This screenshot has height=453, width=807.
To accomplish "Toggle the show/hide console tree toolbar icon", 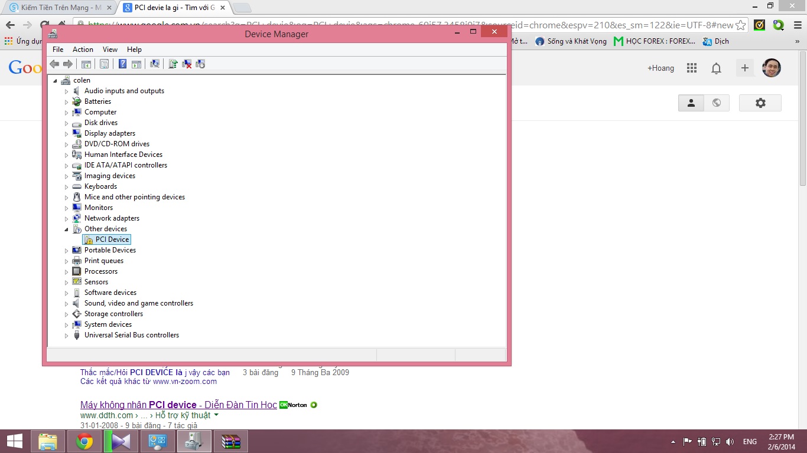I will pyautogui.click(x=86, y=64).
